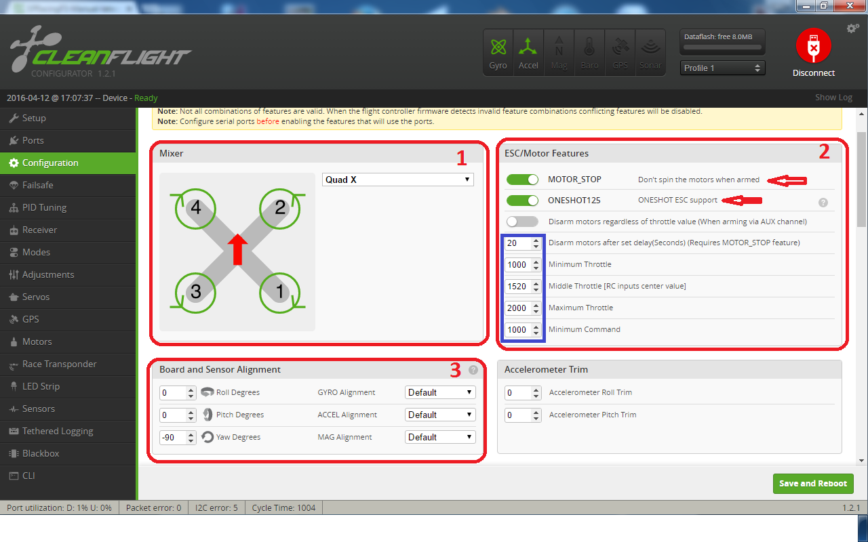Click the Blackbox icon in sidebar

click(14, 453)
